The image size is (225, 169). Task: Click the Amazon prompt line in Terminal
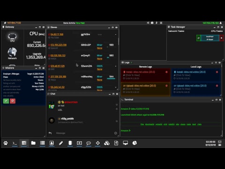(126, 131)
